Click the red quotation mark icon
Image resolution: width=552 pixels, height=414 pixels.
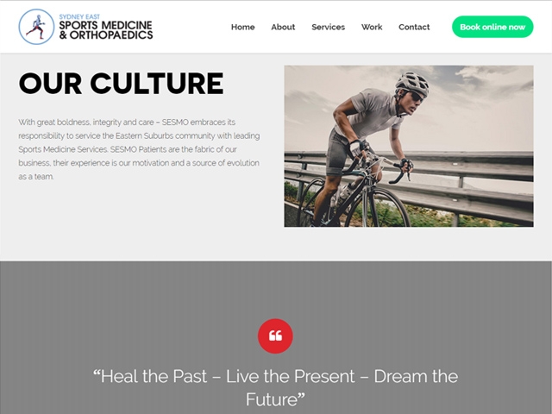click(275, 336)
